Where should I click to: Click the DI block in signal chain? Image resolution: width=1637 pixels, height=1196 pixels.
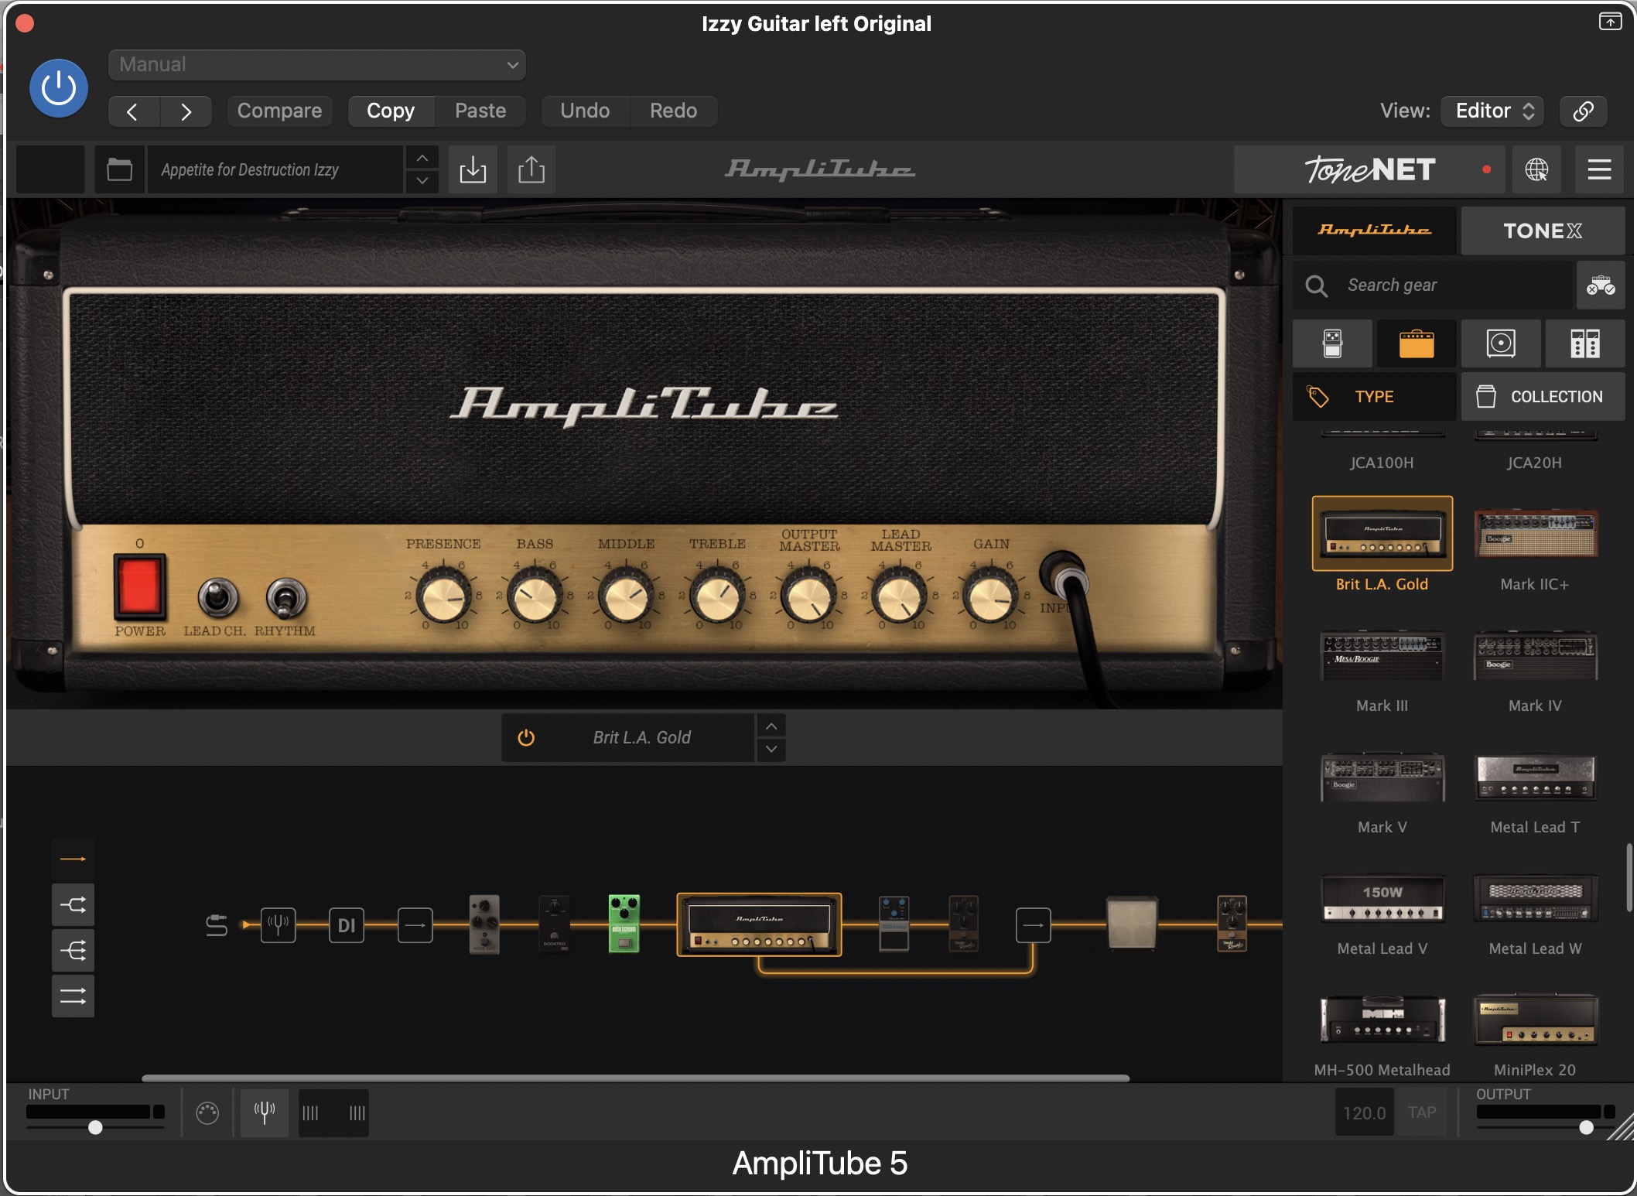tap(346, 925)
